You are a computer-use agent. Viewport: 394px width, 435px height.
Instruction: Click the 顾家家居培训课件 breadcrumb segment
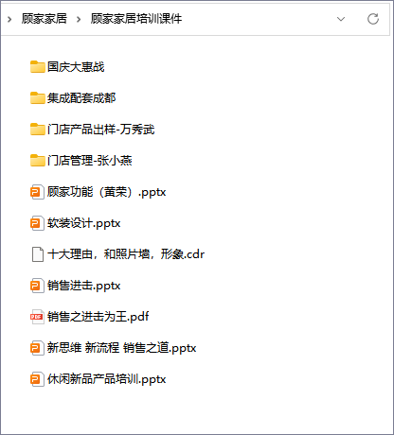(136, 19)
